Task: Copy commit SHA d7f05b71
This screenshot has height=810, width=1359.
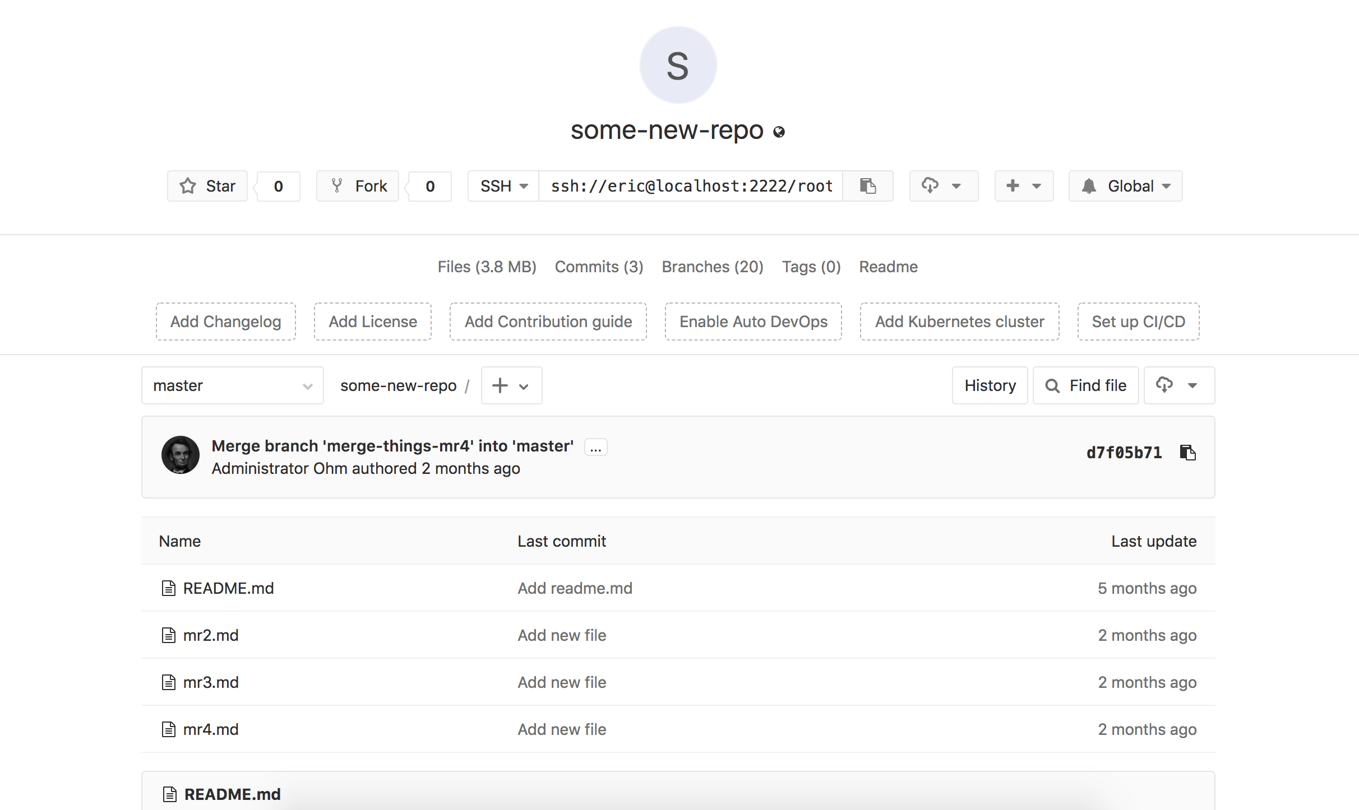Action: 1187,452
